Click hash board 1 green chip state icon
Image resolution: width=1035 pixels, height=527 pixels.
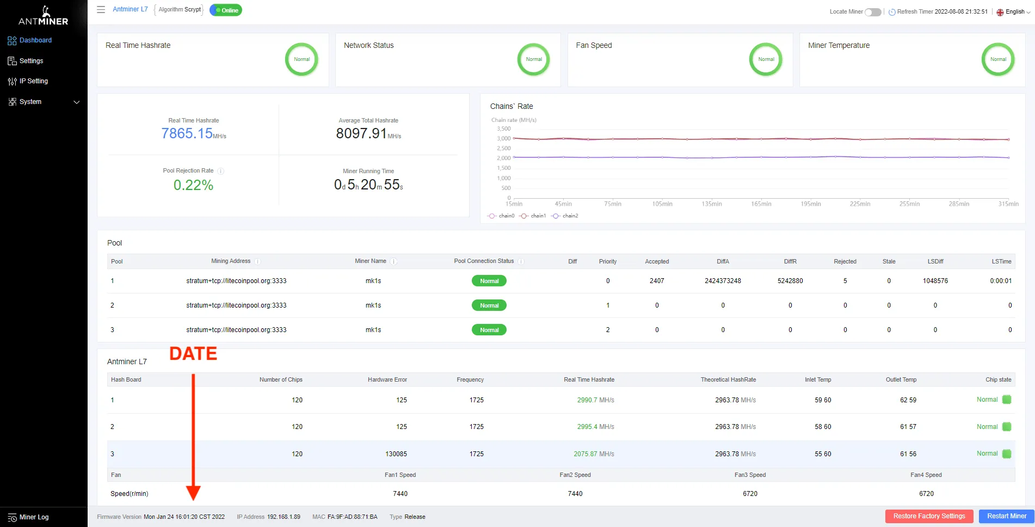(x=1007, y=400)
